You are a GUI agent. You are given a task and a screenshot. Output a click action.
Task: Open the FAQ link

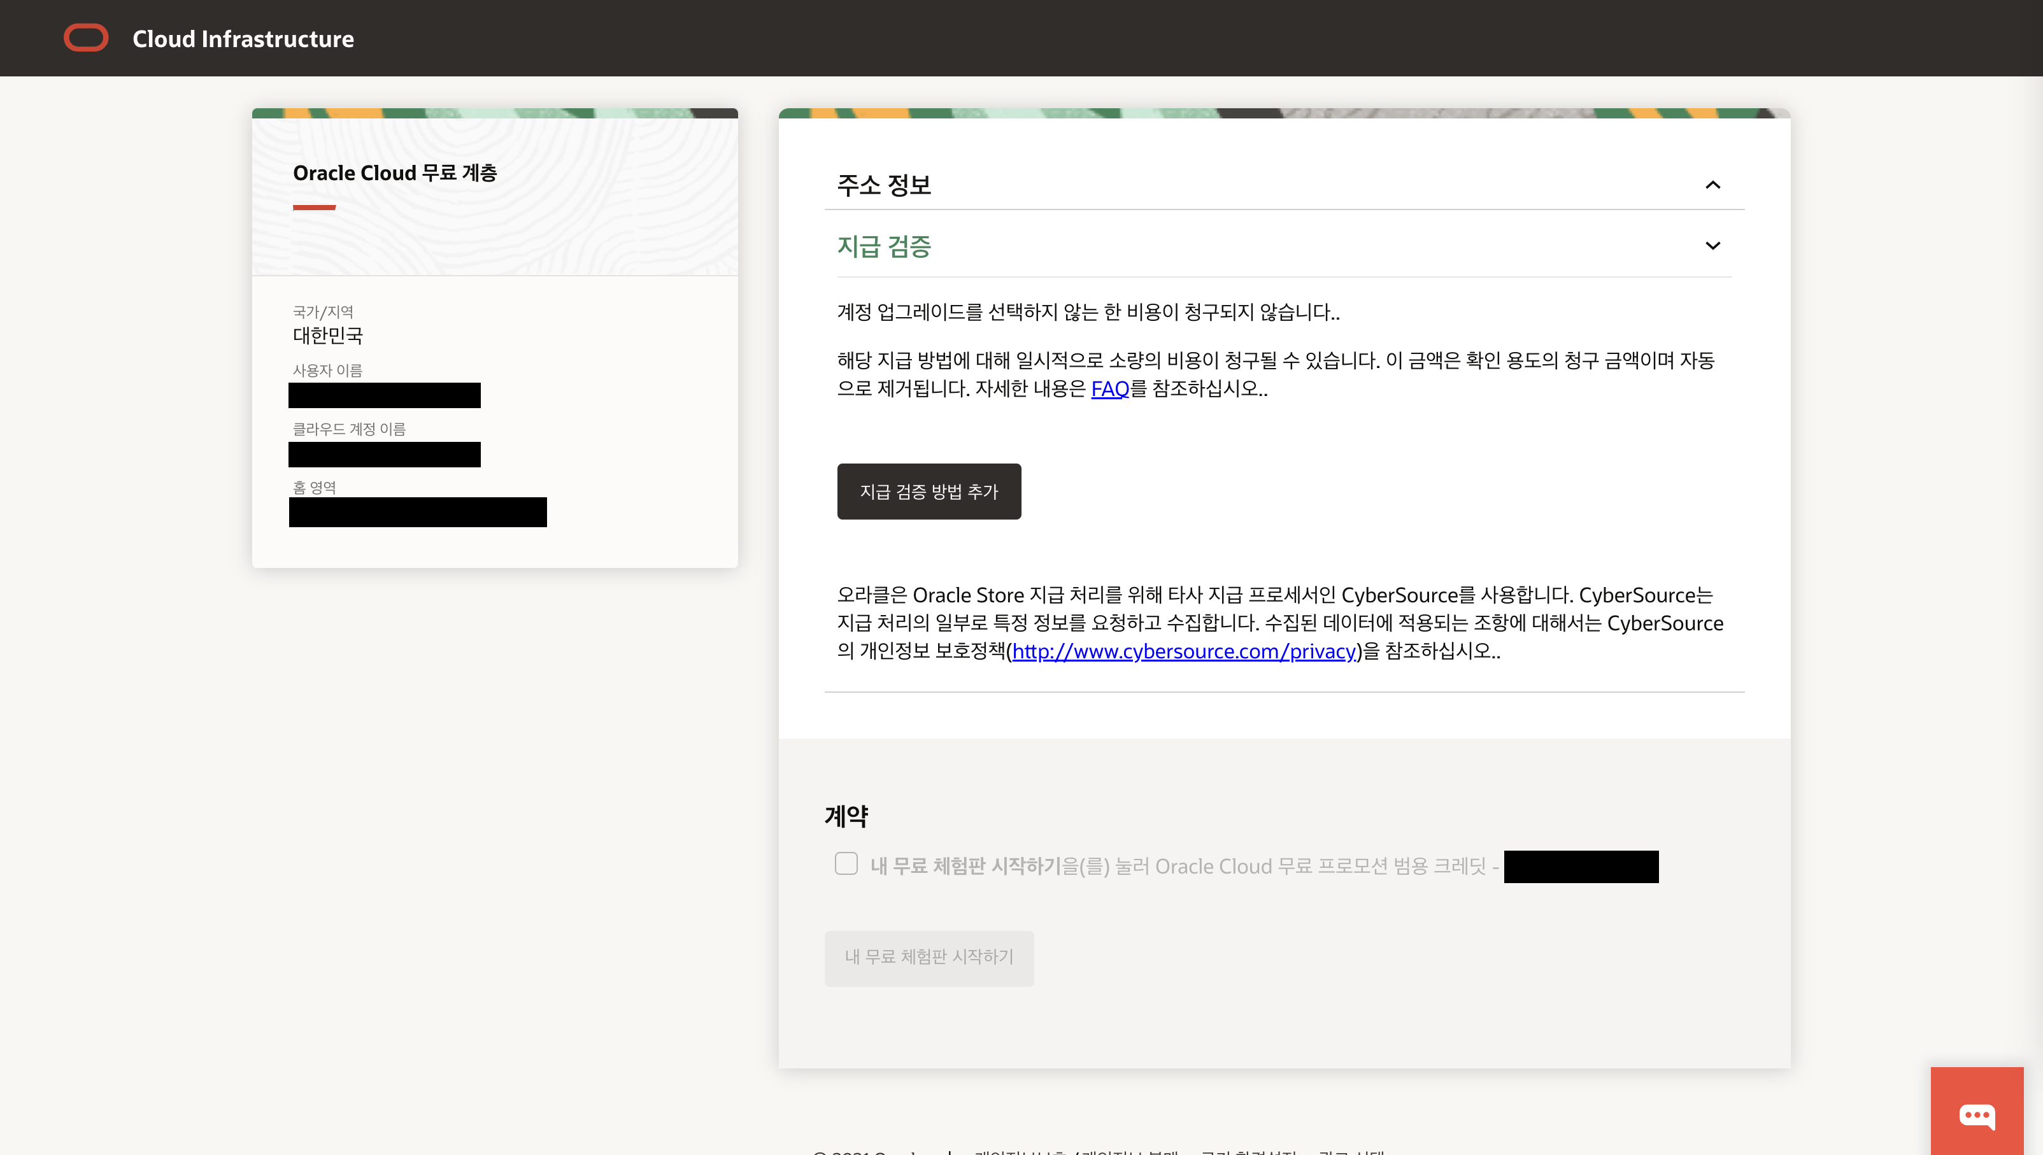[1109, 388]
